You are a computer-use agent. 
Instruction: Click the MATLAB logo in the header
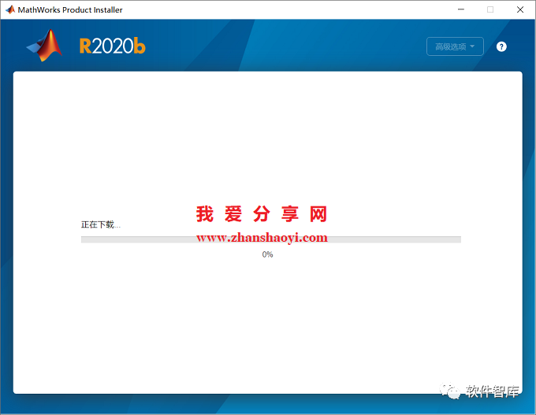[45, 46]
